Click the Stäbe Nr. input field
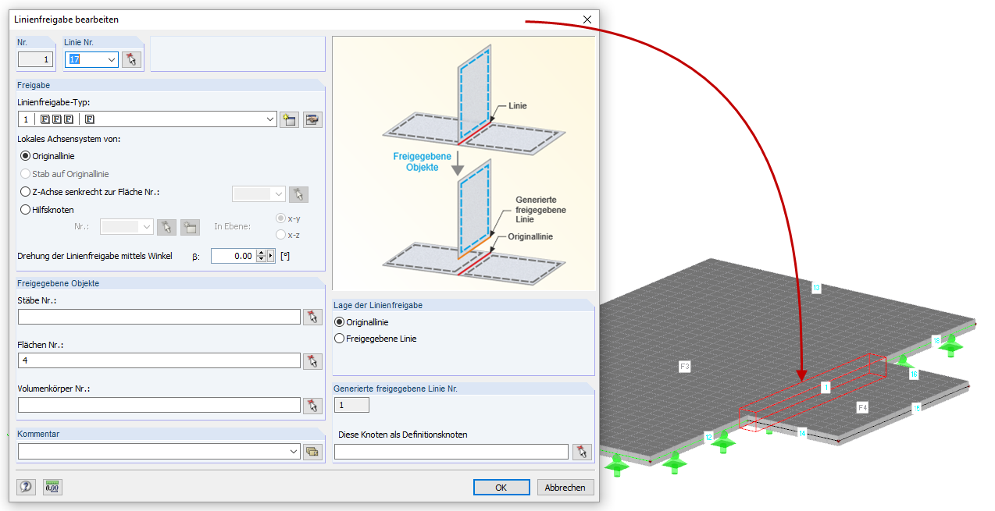Viewport: 995px width, 511px height. pyautogui.click(x=159, y=317)
